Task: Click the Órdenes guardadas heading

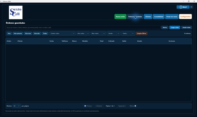Action: pos(15,23)
